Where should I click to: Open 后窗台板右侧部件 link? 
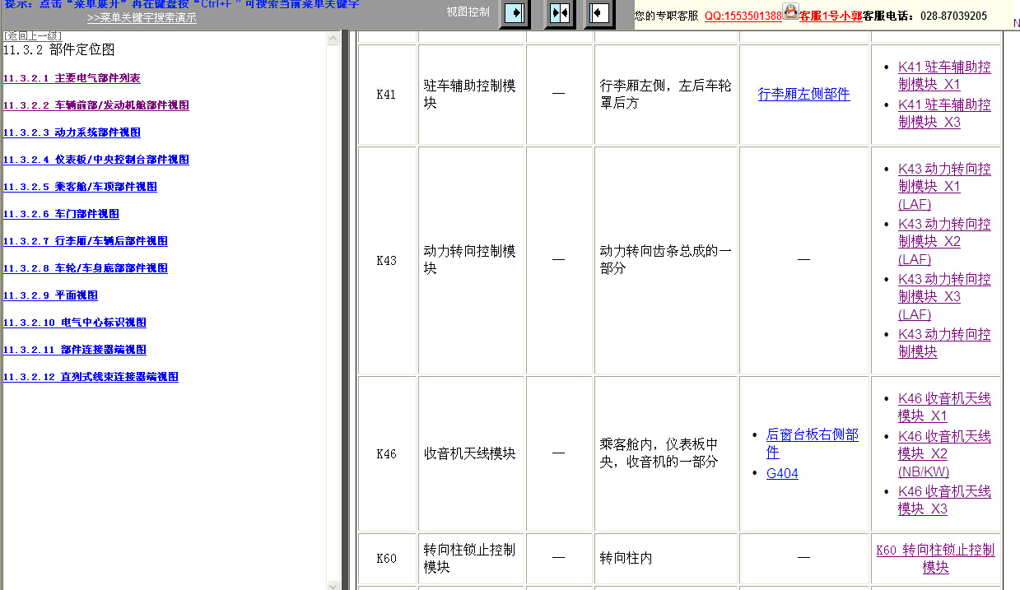[813, 444]
